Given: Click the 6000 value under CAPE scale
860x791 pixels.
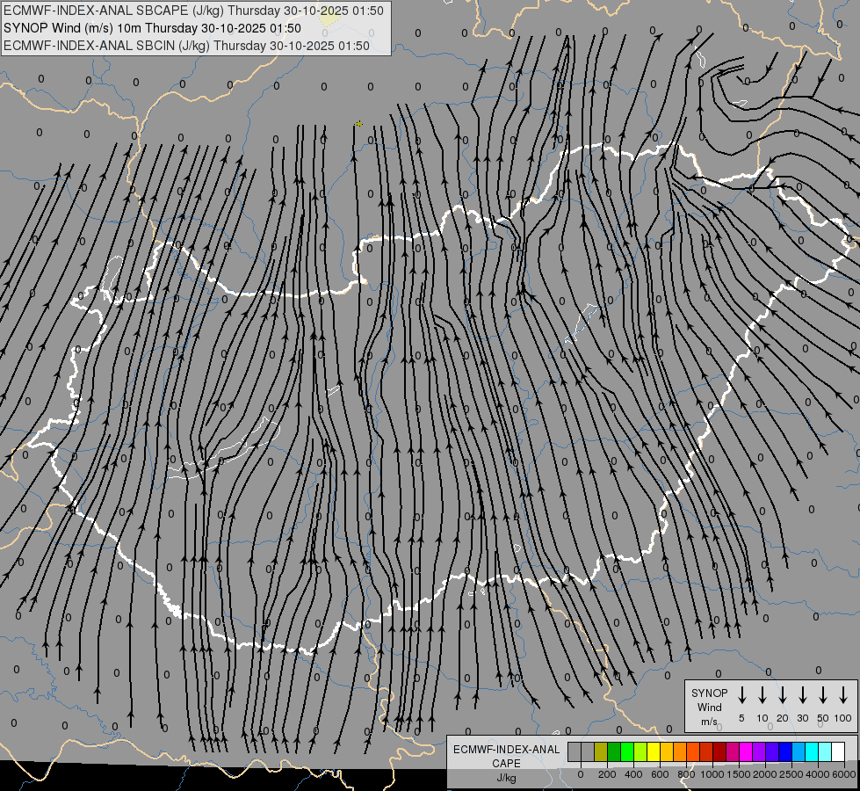Looking at the screenshot, I should (844, 774).
